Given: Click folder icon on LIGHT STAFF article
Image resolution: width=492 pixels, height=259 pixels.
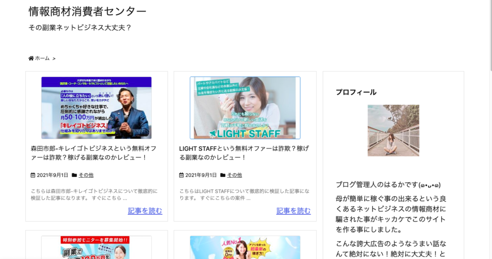Looking at the screenshot, I should pyautogui.click(x=223, y=175).
